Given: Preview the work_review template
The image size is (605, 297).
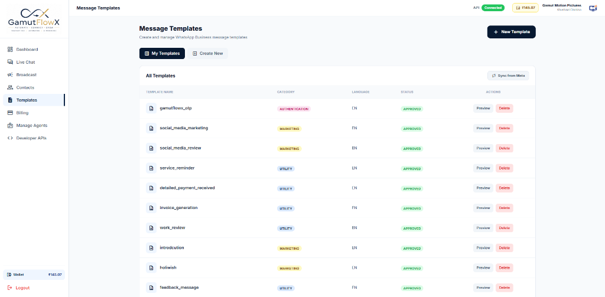Looking at the screenshot, I should point(483,228).
